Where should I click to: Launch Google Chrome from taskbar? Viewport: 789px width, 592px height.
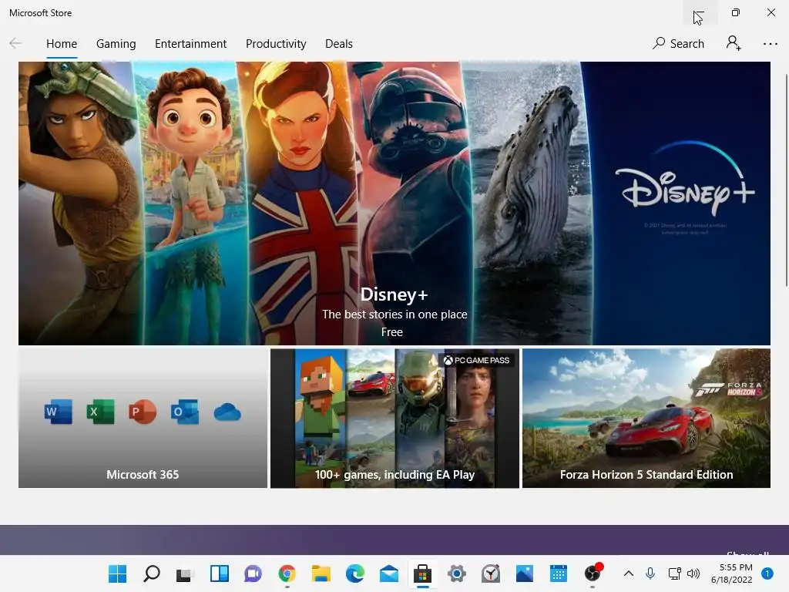(287, 573)
